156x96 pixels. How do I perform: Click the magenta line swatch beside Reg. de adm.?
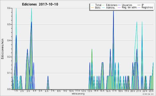[x=119, y=8]
